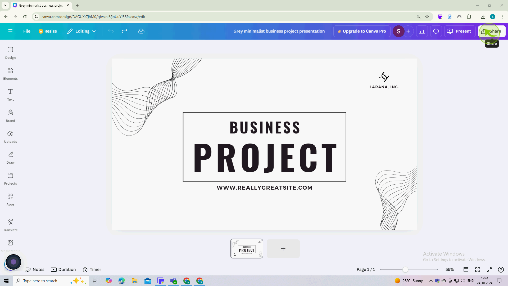
Task: Open the Elements panel
Action: tap(10, 74)
